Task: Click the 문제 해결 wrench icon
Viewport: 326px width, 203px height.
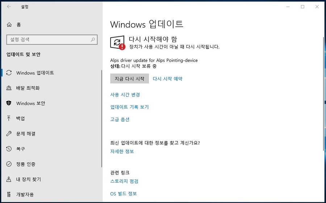Action: (x=9, y=133)
